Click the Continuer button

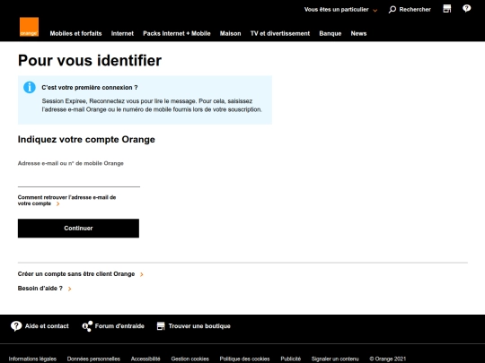pos(78,229)
